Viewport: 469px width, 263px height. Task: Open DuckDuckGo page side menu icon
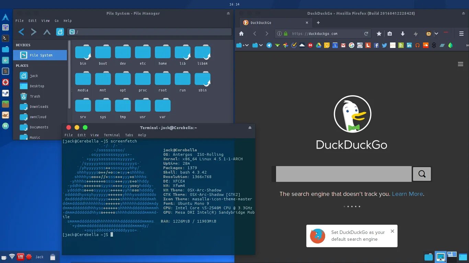460,64
